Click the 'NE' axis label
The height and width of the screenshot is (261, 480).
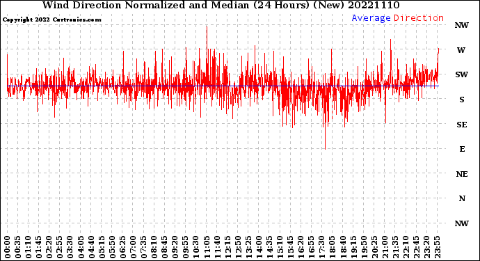click(x=462, y=174)
